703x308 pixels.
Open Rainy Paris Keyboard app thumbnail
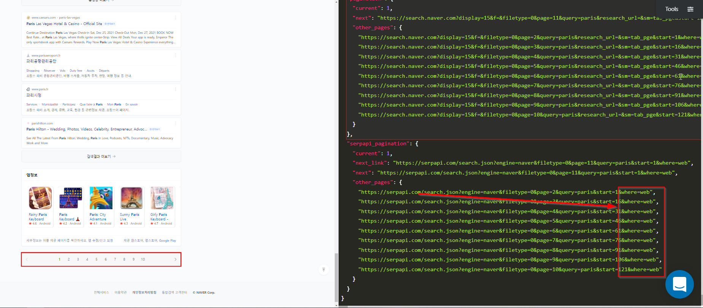tap(40, 198)
